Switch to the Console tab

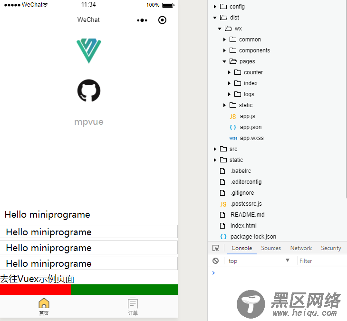coord(241,248)
